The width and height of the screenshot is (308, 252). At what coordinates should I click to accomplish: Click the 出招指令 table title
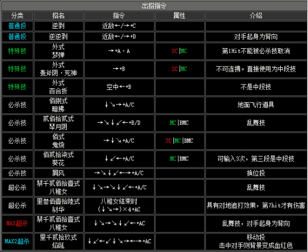[154, 6]
